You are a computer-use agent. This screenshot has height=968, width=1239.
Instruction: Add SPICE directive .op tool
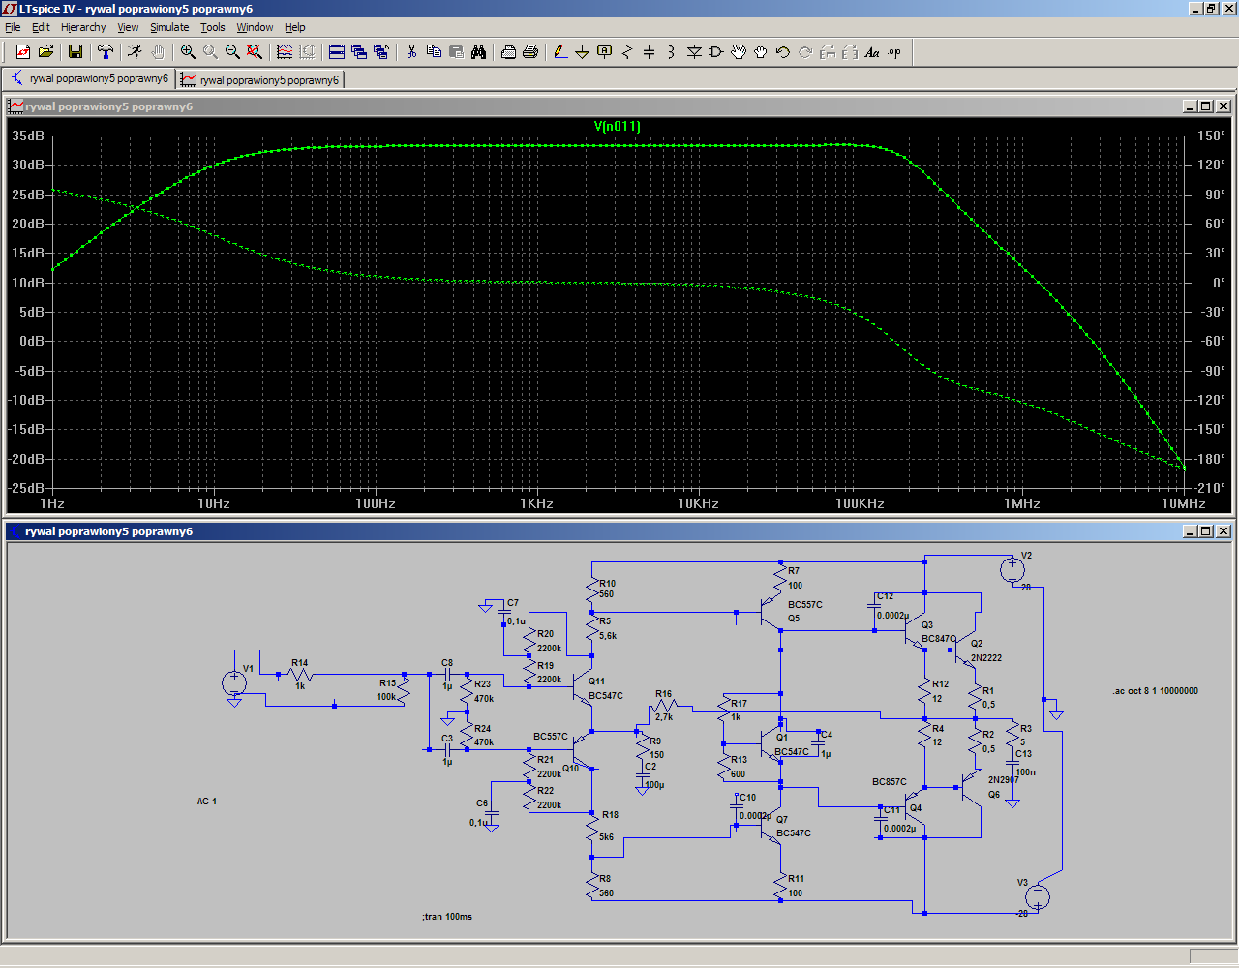click(894, 52)
